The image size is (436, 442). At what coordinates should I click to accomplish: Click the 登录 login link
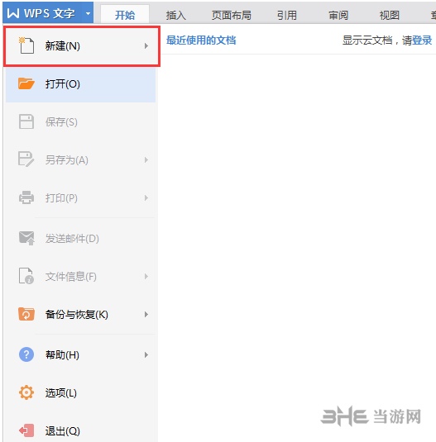click(x=422, y=40)
